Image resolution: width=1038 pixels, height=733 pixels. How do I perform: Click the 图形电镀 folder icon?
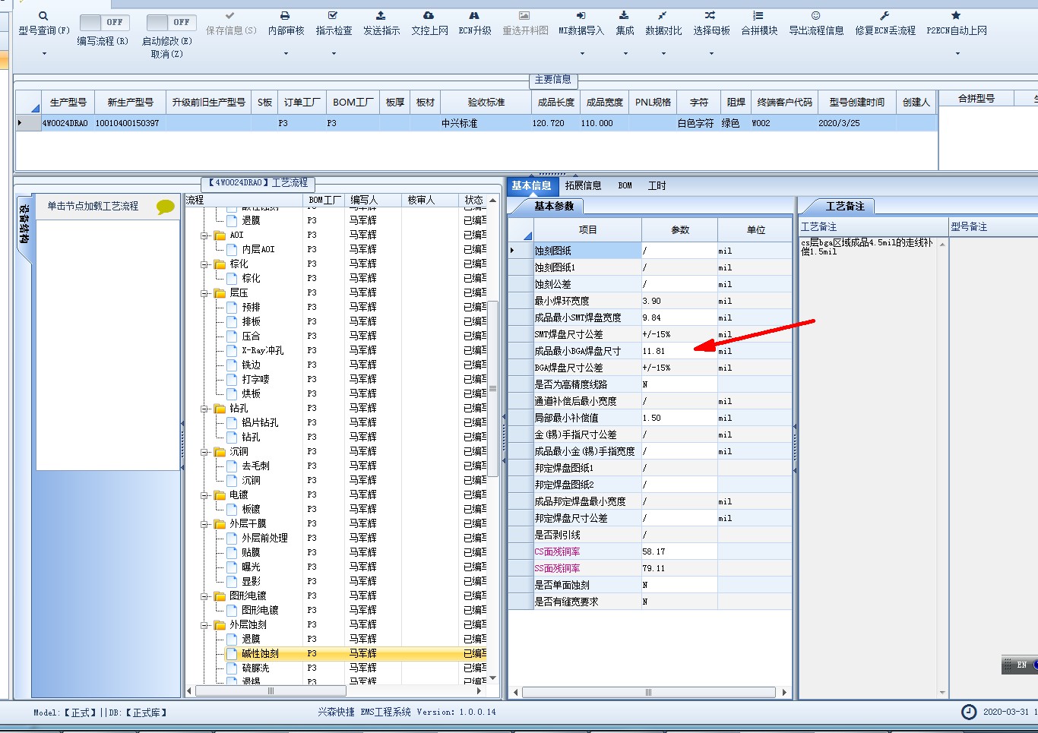point(220,596)
